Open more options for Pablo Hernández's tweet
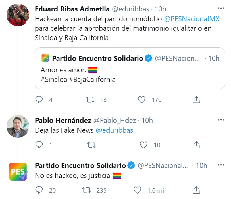This screenshot has width=231, height=199. pyautogui.click(x=220, y=120)
